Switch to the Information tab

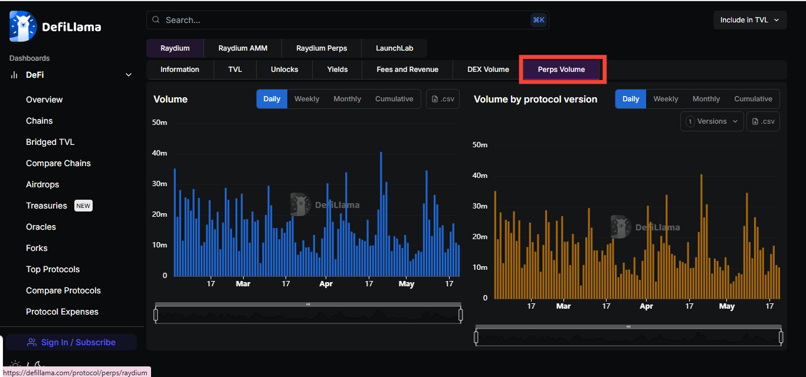pyautogui.click(x=180, y=70)
